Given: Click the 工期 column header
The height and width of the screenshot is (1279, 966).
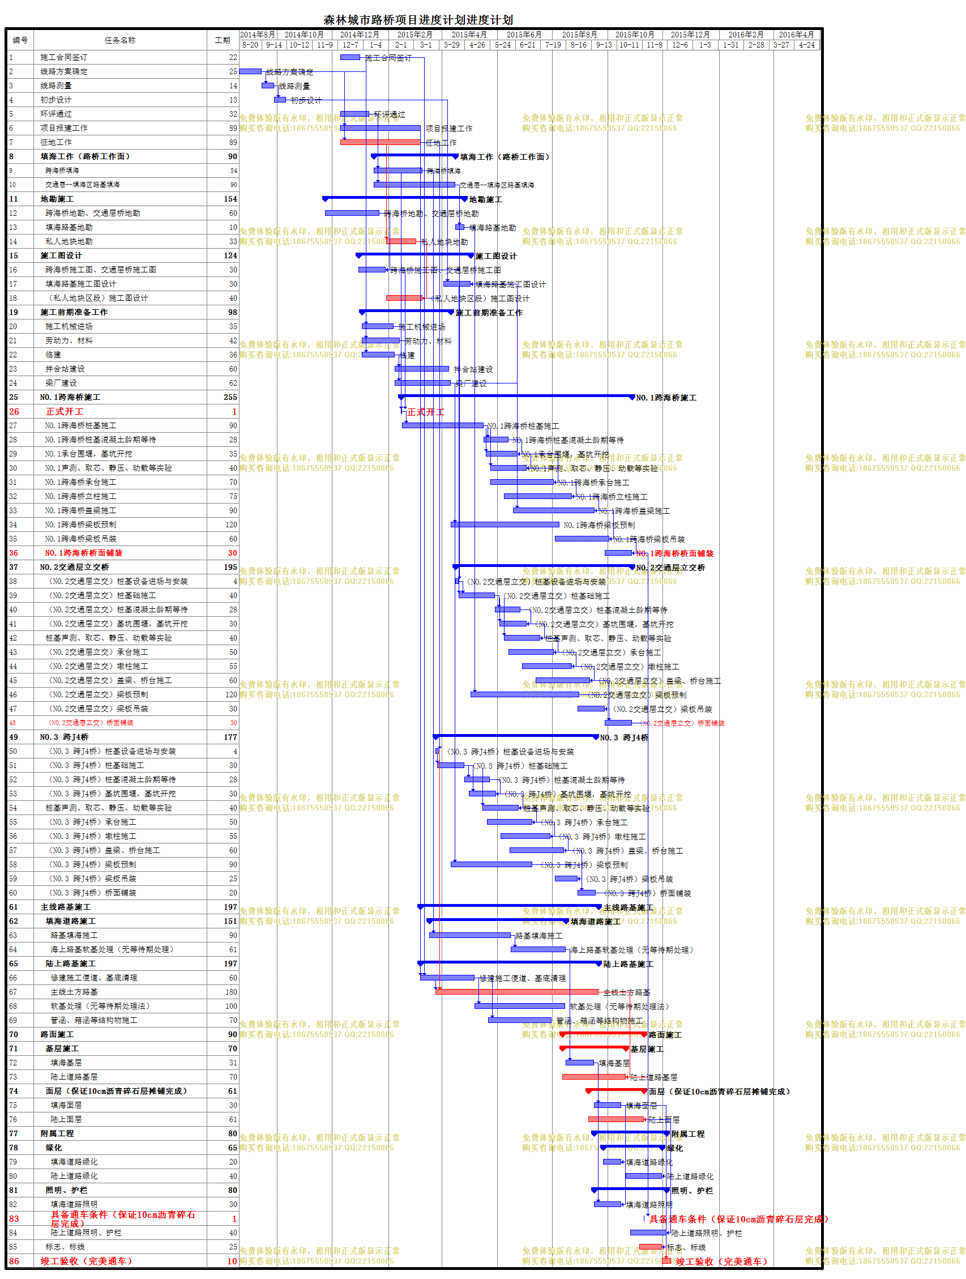Looking at the screenshot, I should click(223, 40).
